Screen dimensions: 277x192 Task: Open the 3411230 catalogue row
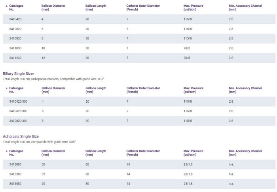[15, 58]
